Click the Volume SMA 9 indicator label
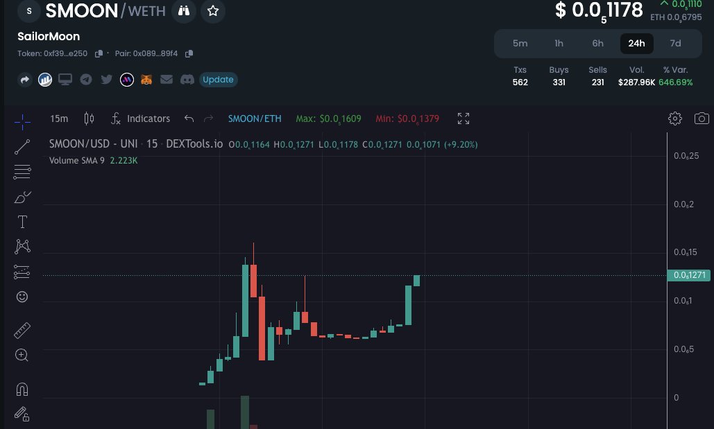 tap(77, 161)
